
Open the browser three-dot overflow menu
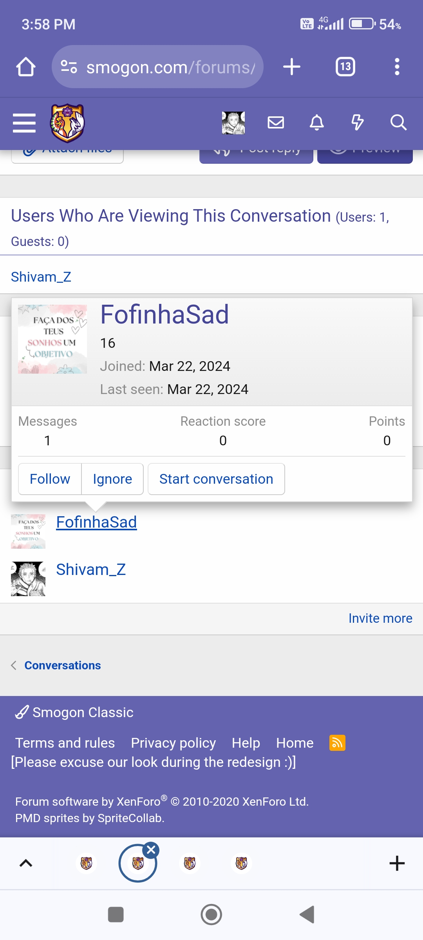397,67
